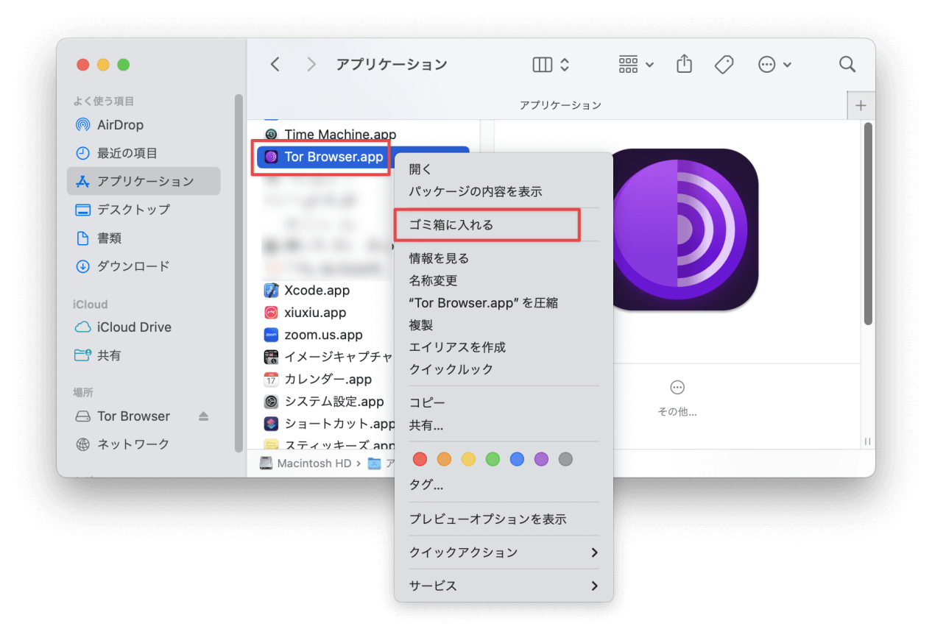This screenshot has width=932, height=629.
Task: Click the search magnifier icon
Action: (x=847, y=65)
